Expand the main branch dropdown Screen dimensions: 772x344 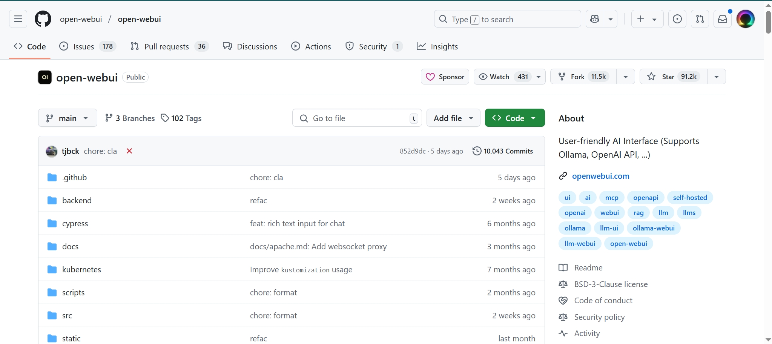click(68, 118)
